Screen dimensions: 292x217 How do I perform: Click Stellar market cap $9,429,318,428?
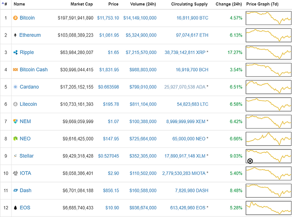(x=78, y=156)
